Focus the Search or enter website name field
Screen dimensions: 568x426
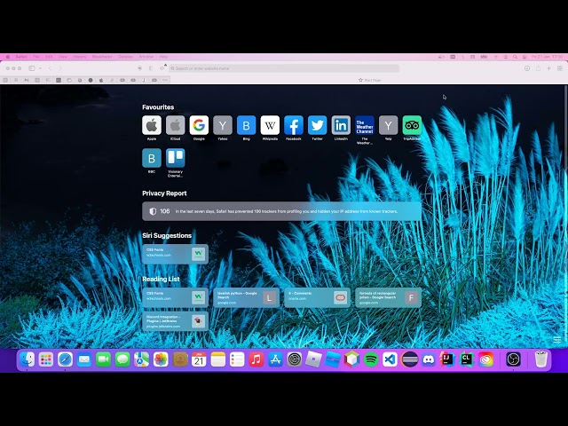[284, 68]
